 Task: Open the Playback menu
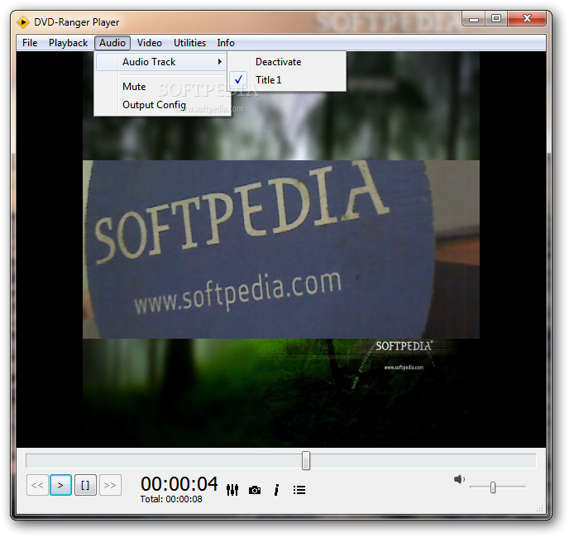click(x=68, y=43)
